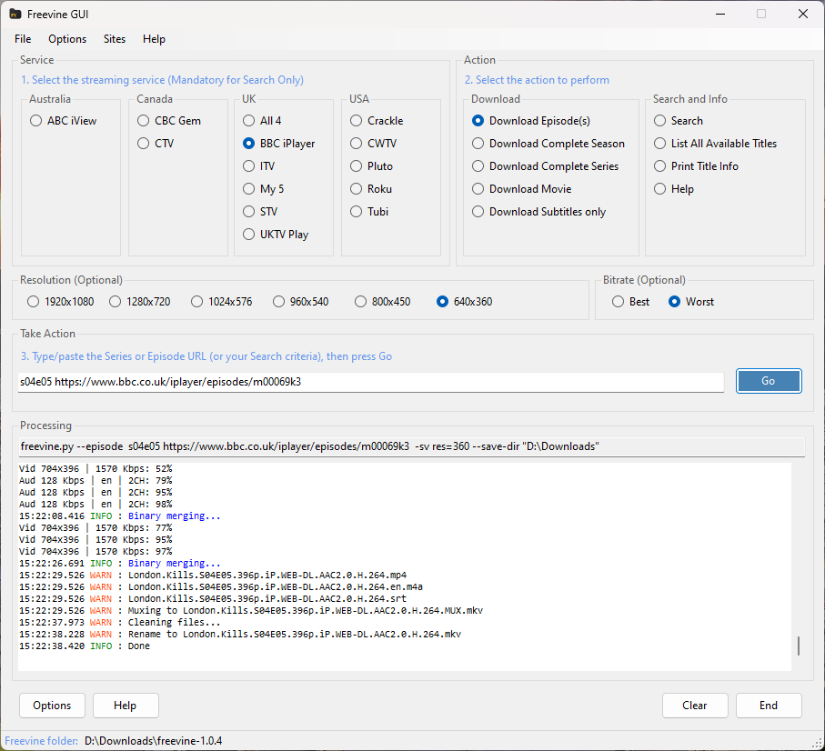Pick the Pluto streaming service
825x751 pixels.
pos(357,166)
